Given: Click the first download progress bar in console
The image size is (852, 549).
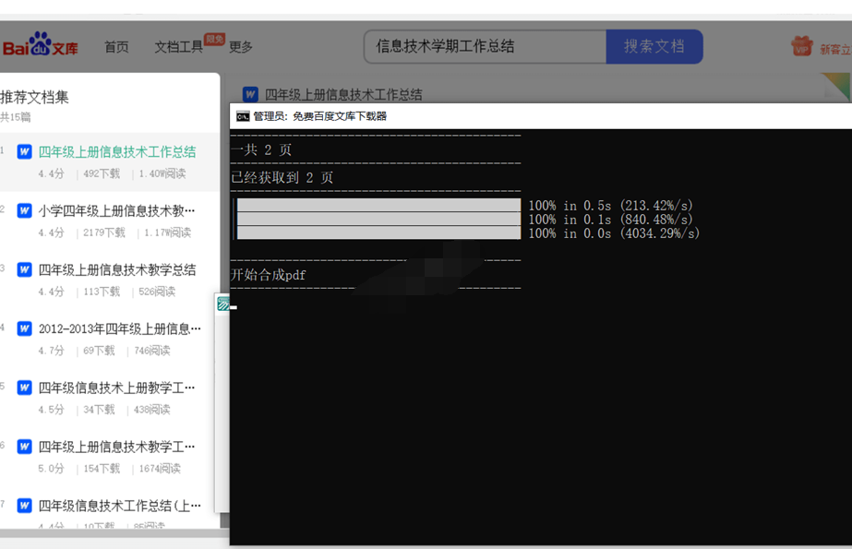Looking at the screenshot, I should pyautogui.click(x=378, y=205).
